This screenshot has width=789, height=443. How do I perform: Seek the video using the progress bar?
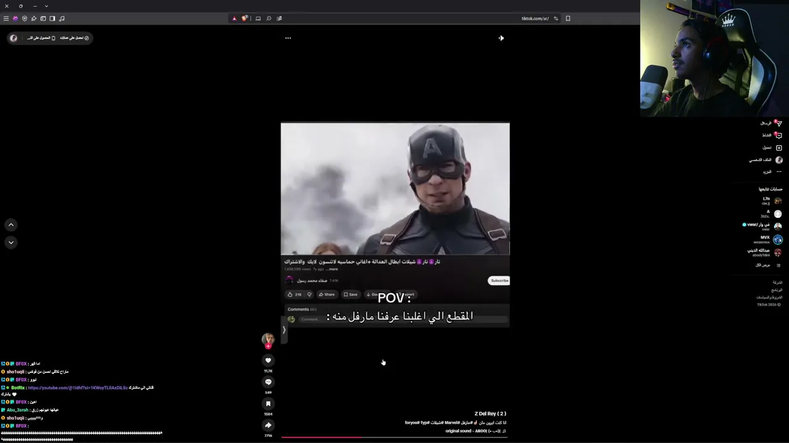394,437
